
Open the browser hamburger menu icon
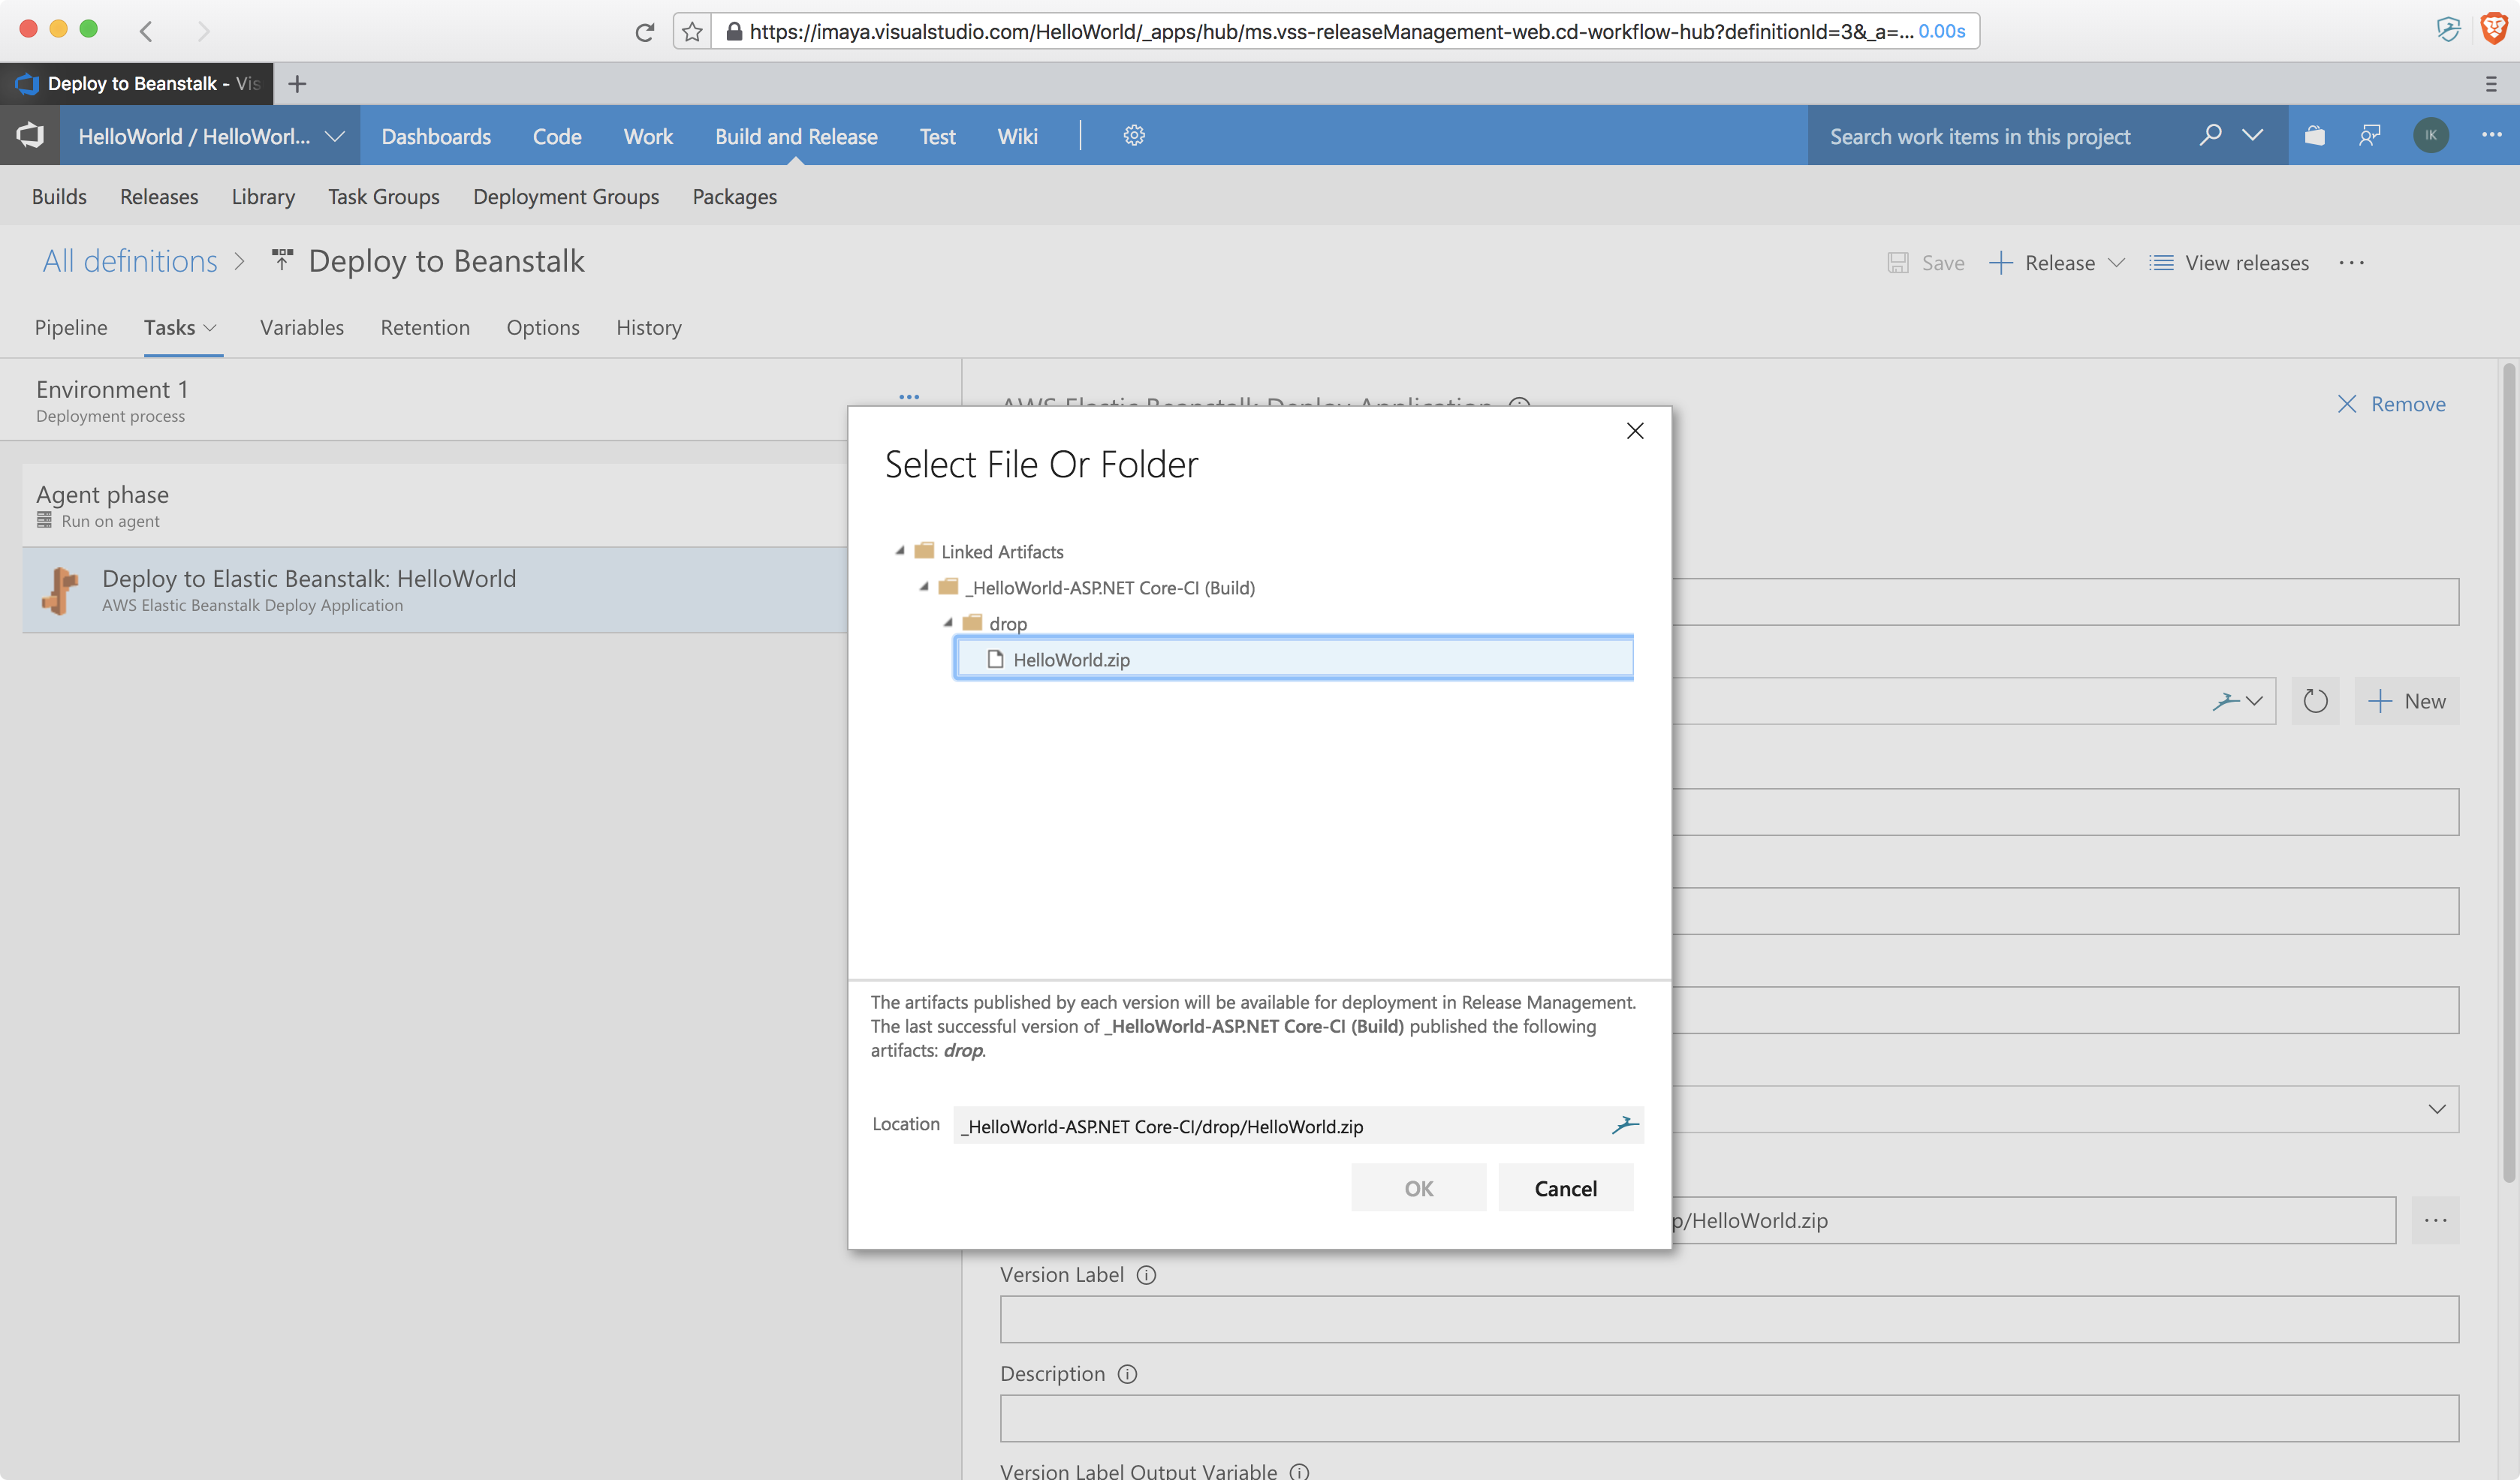click(x=2490, y=84)
